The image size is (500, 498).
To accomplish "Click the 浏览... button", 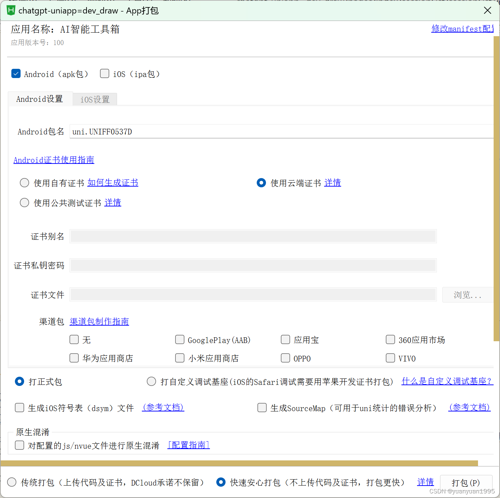I will point(468,295).
